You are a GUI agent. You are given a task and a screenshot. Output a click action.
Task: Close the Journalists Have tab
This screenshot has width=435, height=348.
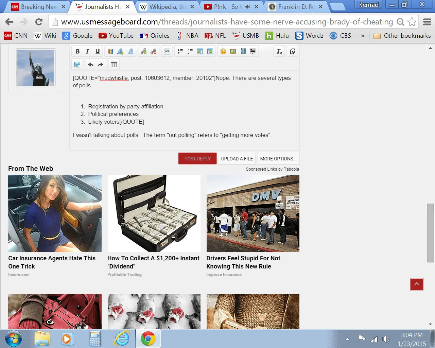coord(127,6)
